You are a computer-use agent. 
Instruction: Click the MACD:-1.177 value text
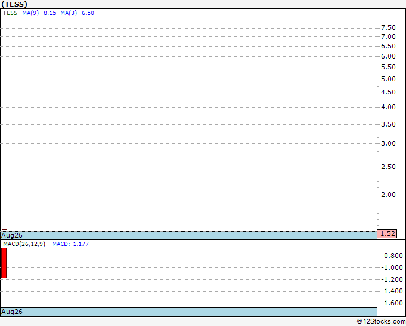coord(70,244)
